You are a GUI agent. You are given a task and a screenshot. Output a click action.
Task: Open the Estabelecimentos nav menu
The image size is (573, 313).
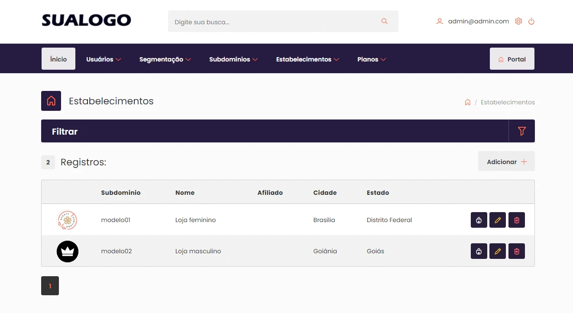308,59
